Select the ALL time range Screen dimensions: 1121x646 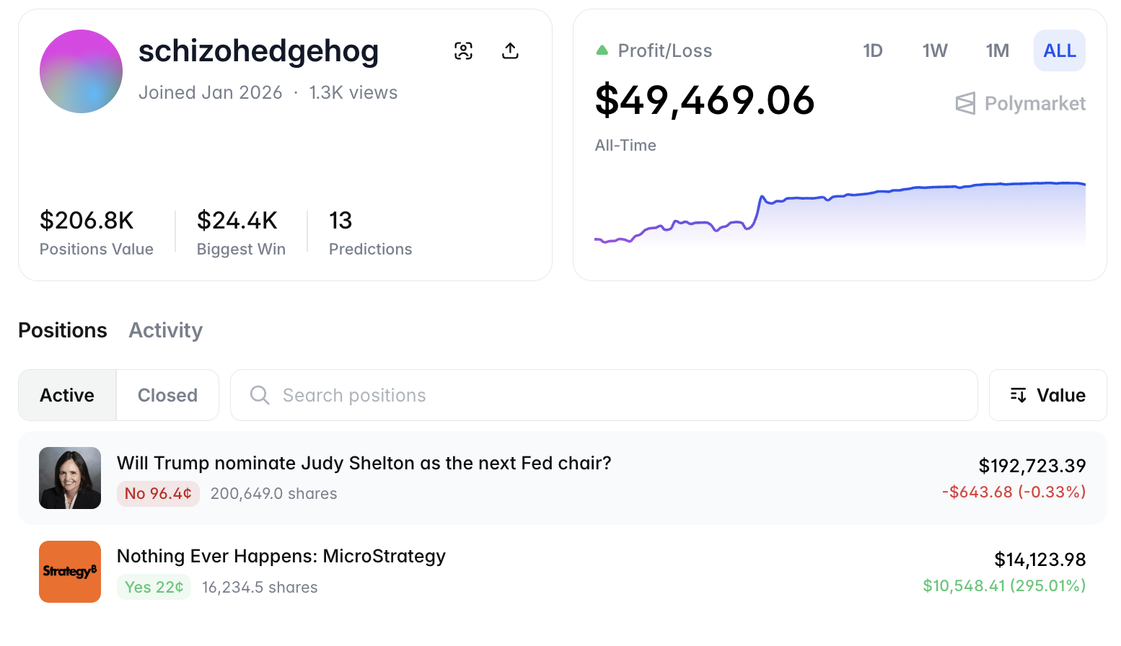tap(1059, 50)
